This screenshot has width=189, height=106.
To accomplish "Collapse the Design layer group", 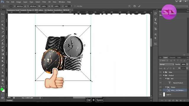I will 166,87.
